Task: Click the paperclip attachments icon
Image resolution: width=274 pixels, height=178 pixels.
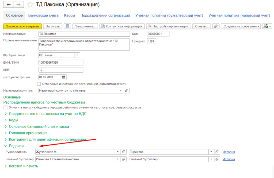Action: pyautogui.click(x=216, y=26)
